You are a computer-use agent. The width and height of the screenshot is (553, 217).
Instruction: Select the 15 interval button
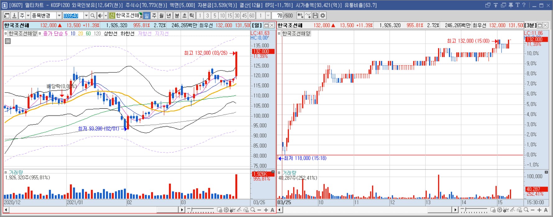(230, 16)
